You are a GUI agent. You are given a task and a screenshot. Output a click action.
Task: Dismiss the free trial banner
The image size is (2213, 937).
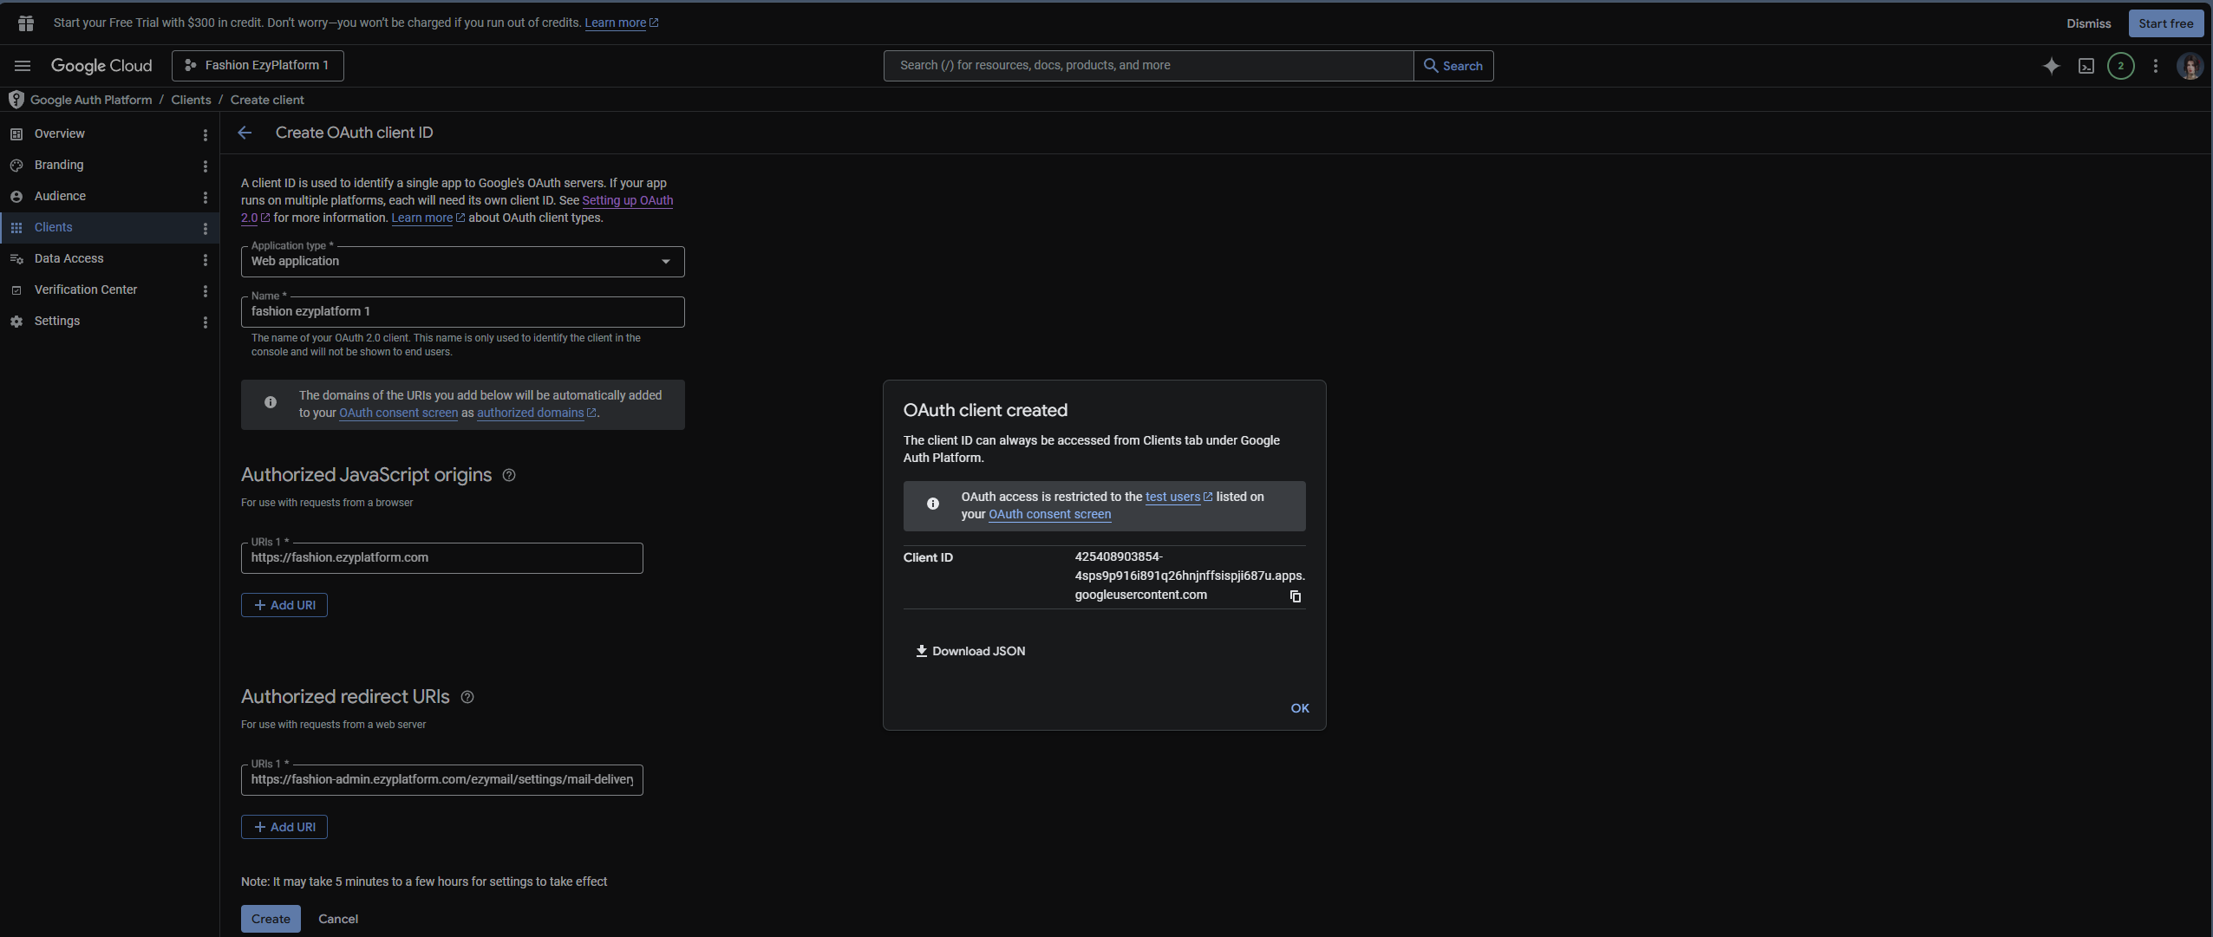[x=2088, y=23]
